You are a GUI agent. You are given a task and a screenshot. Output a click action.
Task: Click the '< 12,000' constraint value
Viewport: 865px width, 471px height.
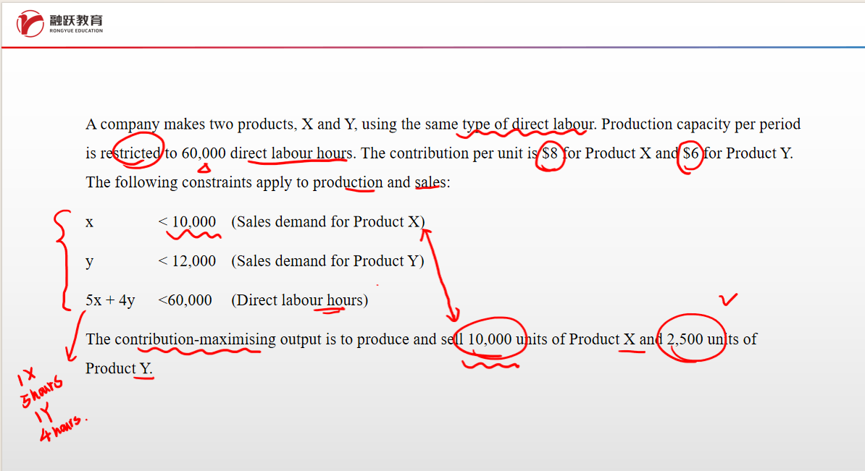[187, 261]
